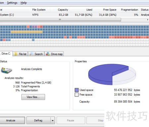Click the purple blocks in the cluster map

34,26
